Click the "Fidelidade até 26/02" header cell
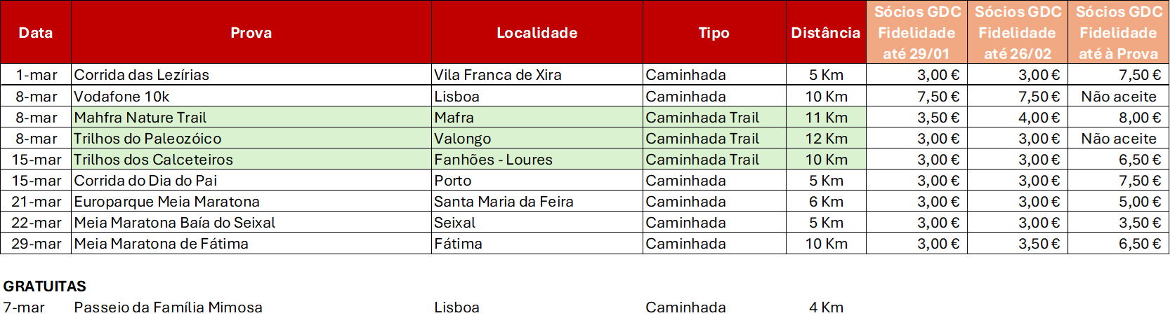This screenshot has width=1170, height=318. point(1017,33)
